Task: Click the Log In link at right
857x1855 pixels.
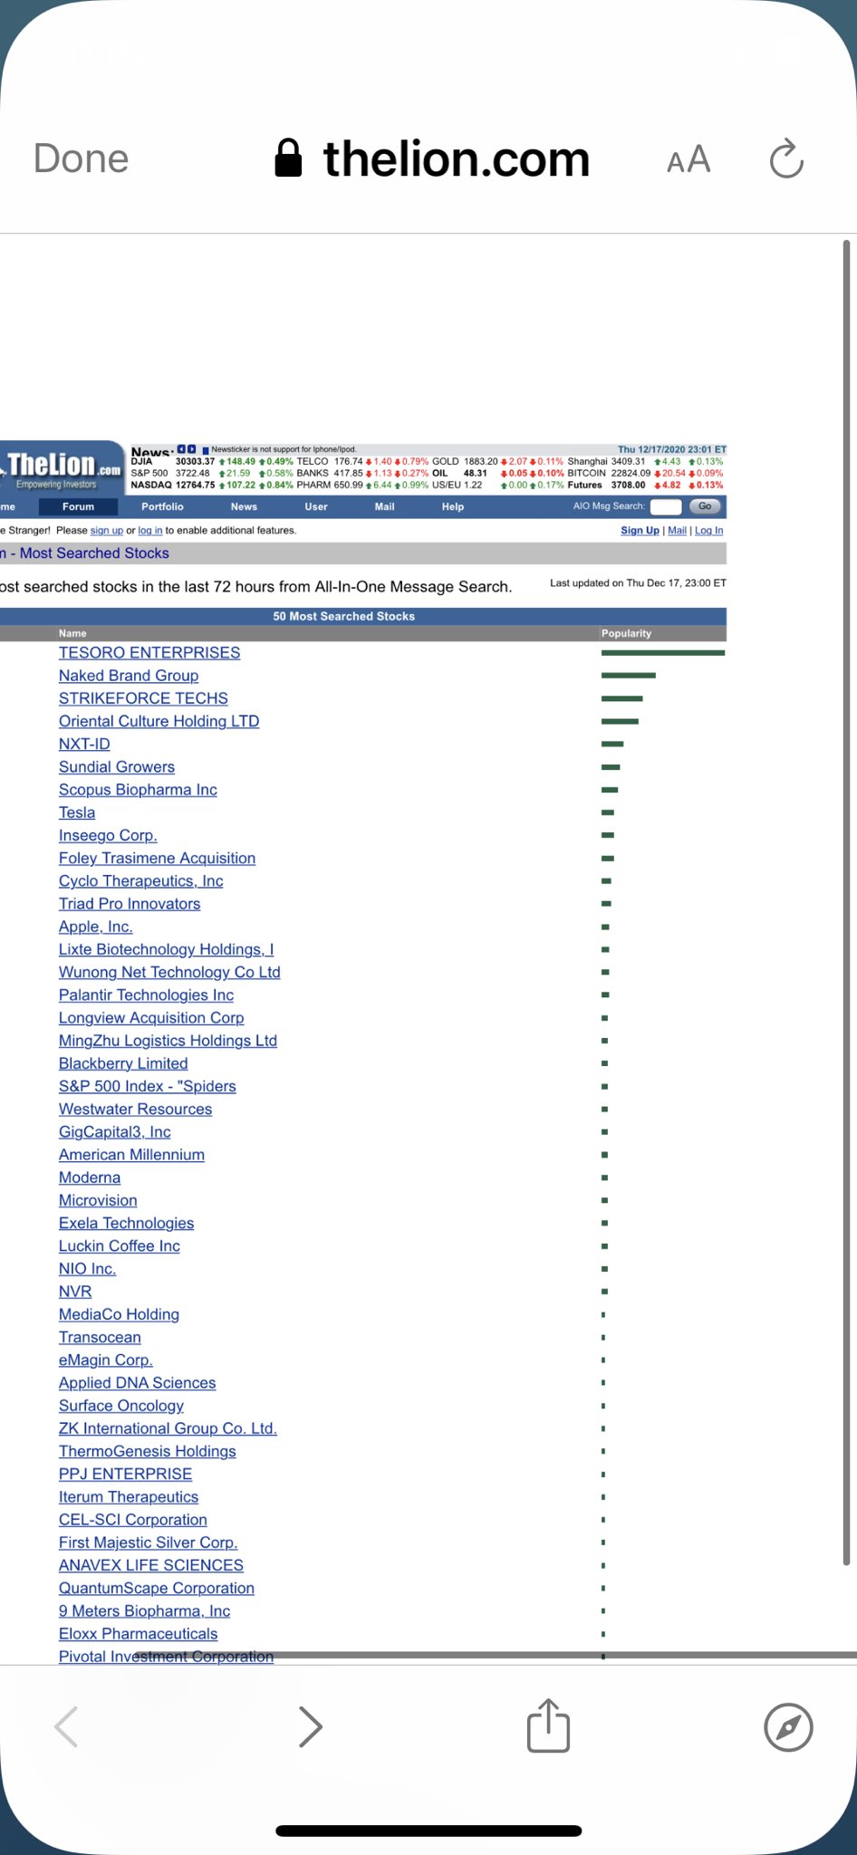Action: 708,530
